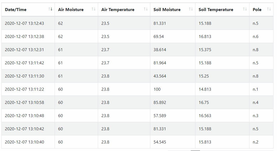The height and width of the screenshot is (151, 277).
Task: Toggle Air Temperature sort arrows
Action: pyautogui.click(x=146, y=9)
